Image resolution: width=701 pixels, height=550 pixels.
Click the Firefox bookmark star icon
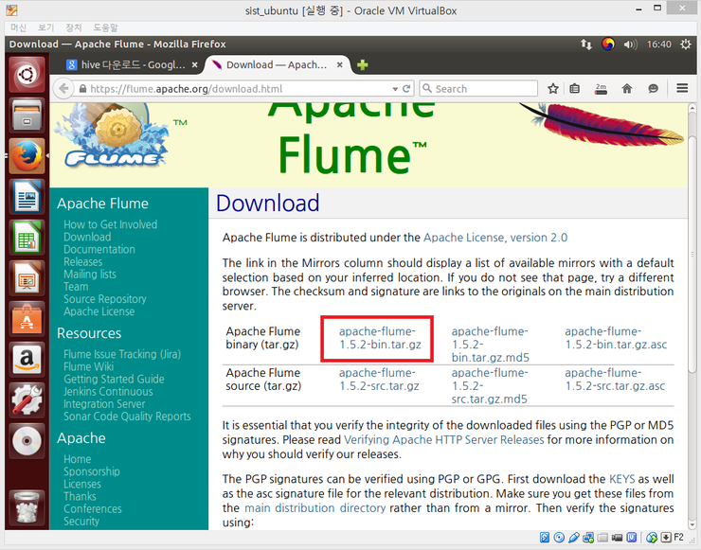tap(553, 88)
